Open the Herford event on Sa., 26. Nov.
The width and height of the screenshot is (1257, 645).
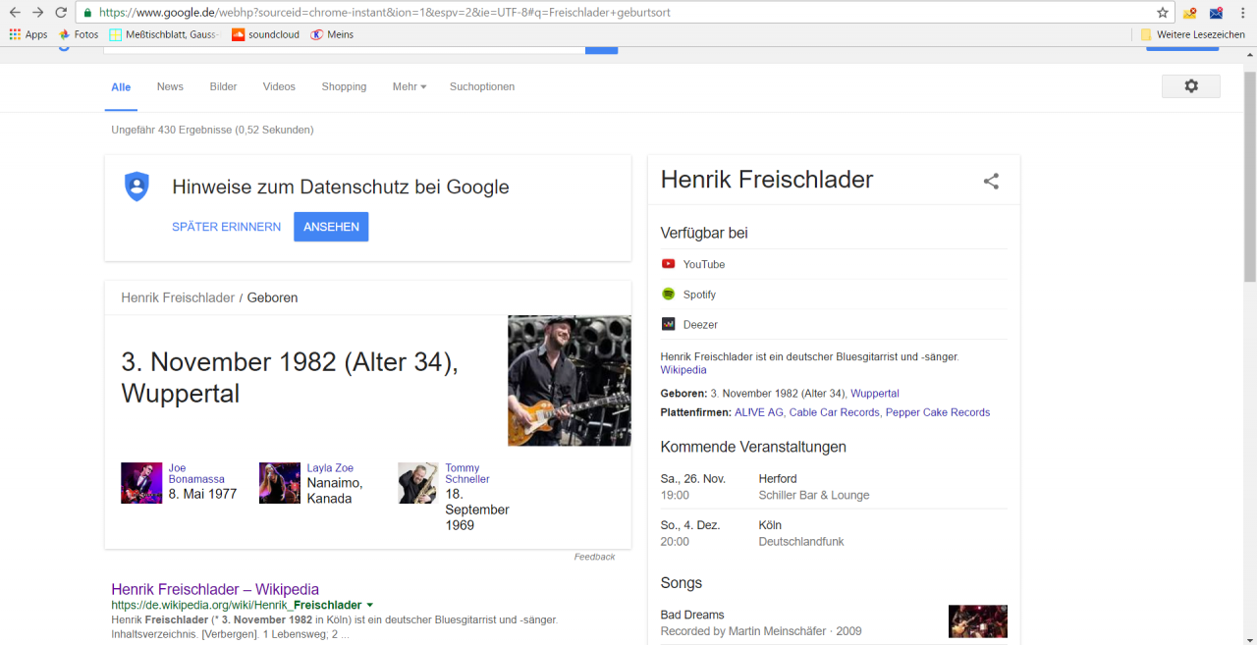click(x=834, y=486)
